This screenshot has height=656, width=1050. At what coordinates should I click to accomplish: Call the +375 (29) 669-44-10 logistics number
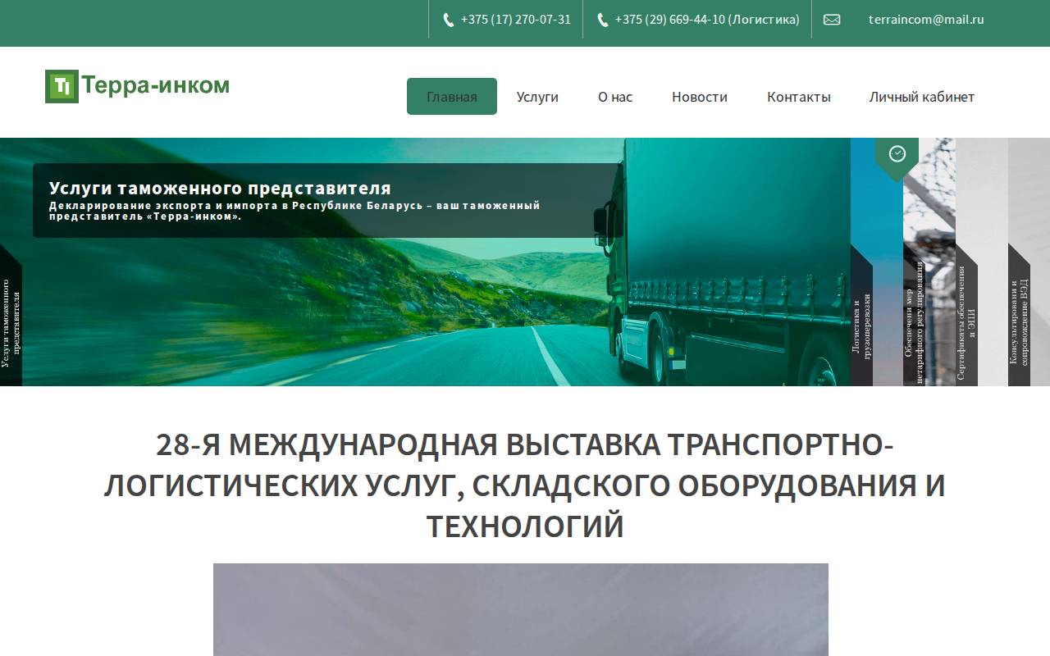click(x=707, y=20)
